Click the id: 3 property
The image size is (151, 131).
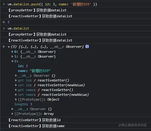[x=23, y=66]
